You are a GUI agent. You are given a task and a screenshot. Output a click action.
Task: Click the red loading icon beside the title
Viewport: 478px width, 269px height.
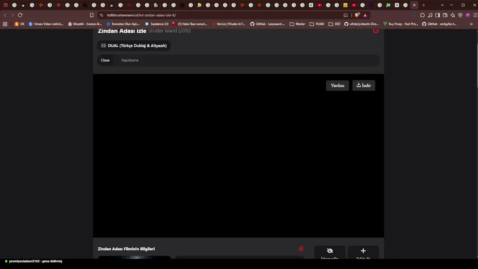[x=376, y=31]
